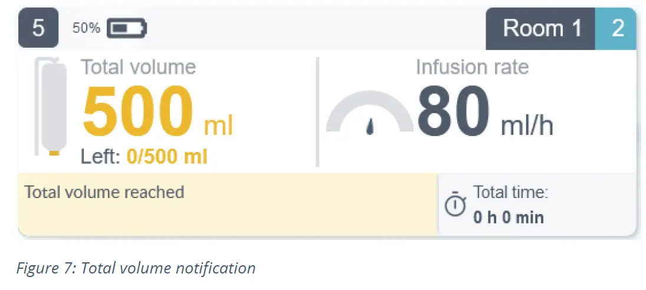Click the pump number 5 badge
This screenshot has height=290, width=646.
[38, 28]
